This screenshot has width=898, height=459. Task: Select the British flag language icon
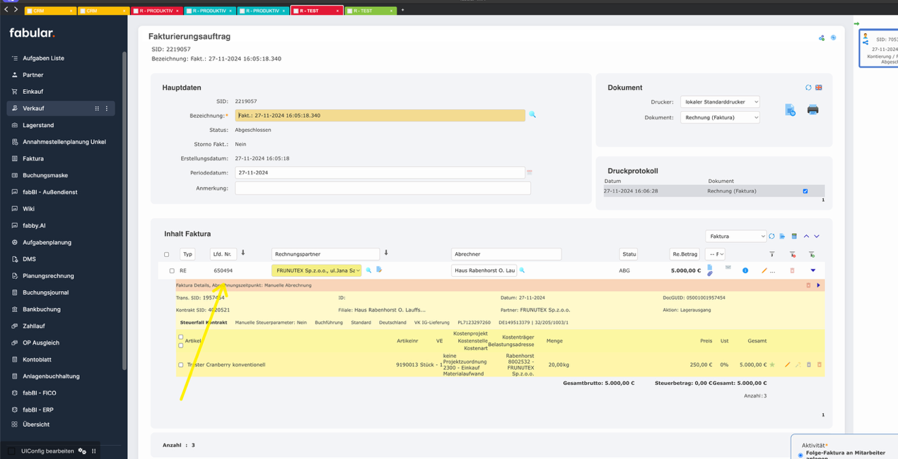[x=818, y=87]
